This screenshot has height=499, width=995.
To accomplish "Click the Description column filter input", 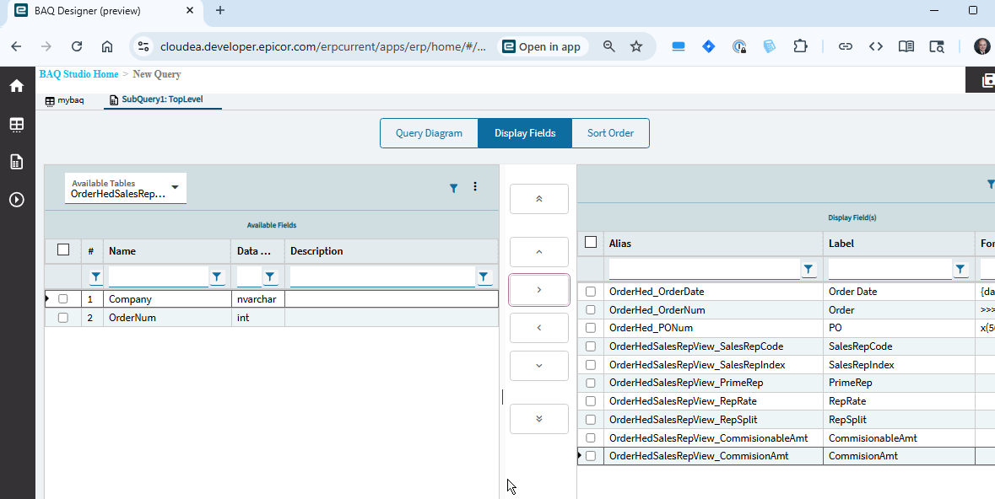I will [x=381, y=276].
